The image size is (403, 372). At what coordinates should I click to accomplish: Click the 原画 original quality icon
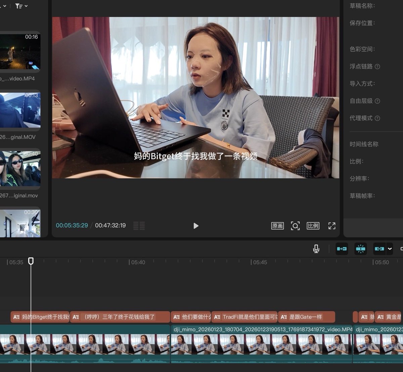coord(277,226)
